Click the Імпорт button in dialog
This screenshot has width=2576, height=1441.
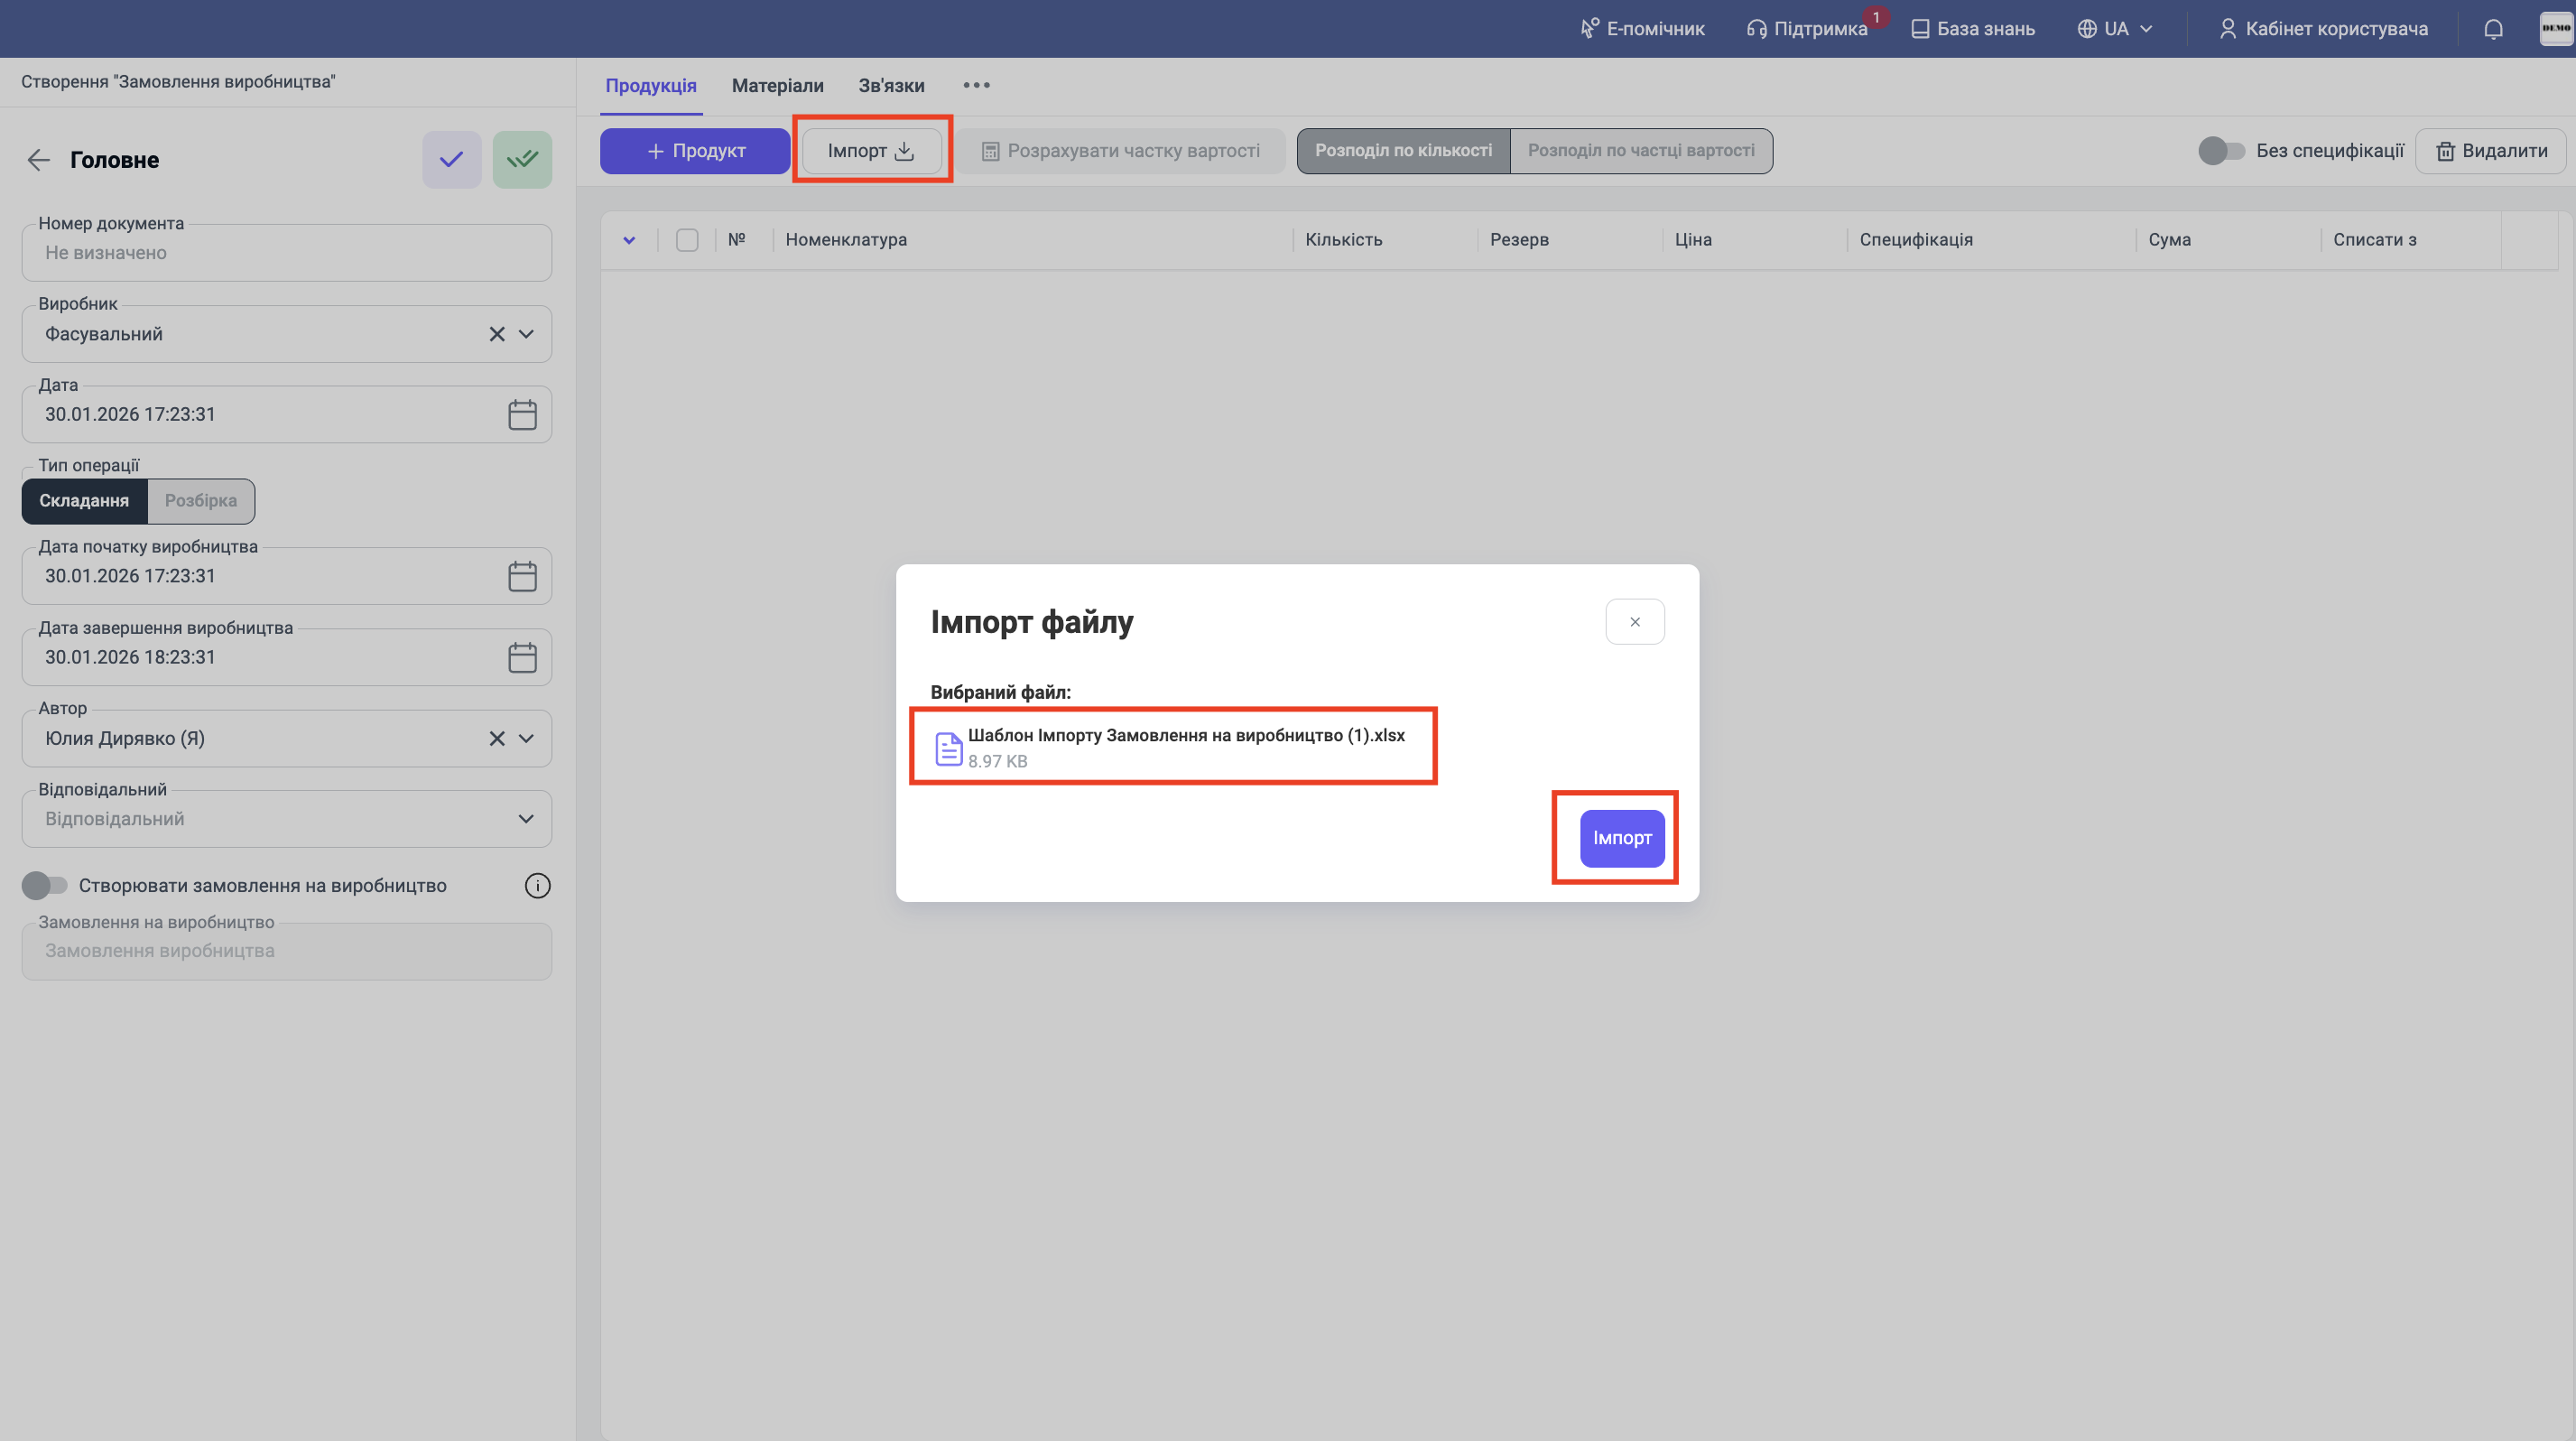tap(1621, 838)
